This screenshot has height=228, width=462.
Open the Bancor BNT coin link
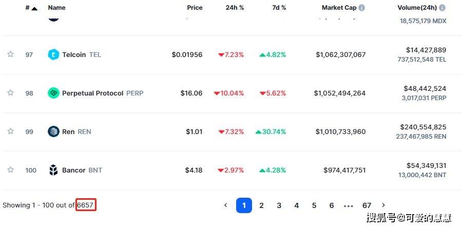tap(82, 170)
